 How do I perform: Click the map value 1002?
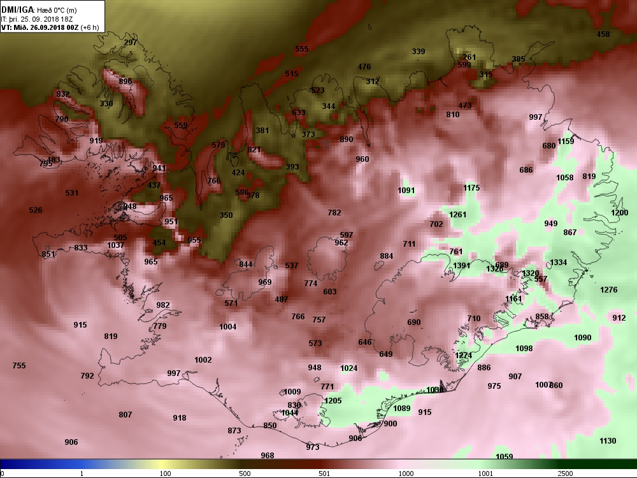coord(203,359)
